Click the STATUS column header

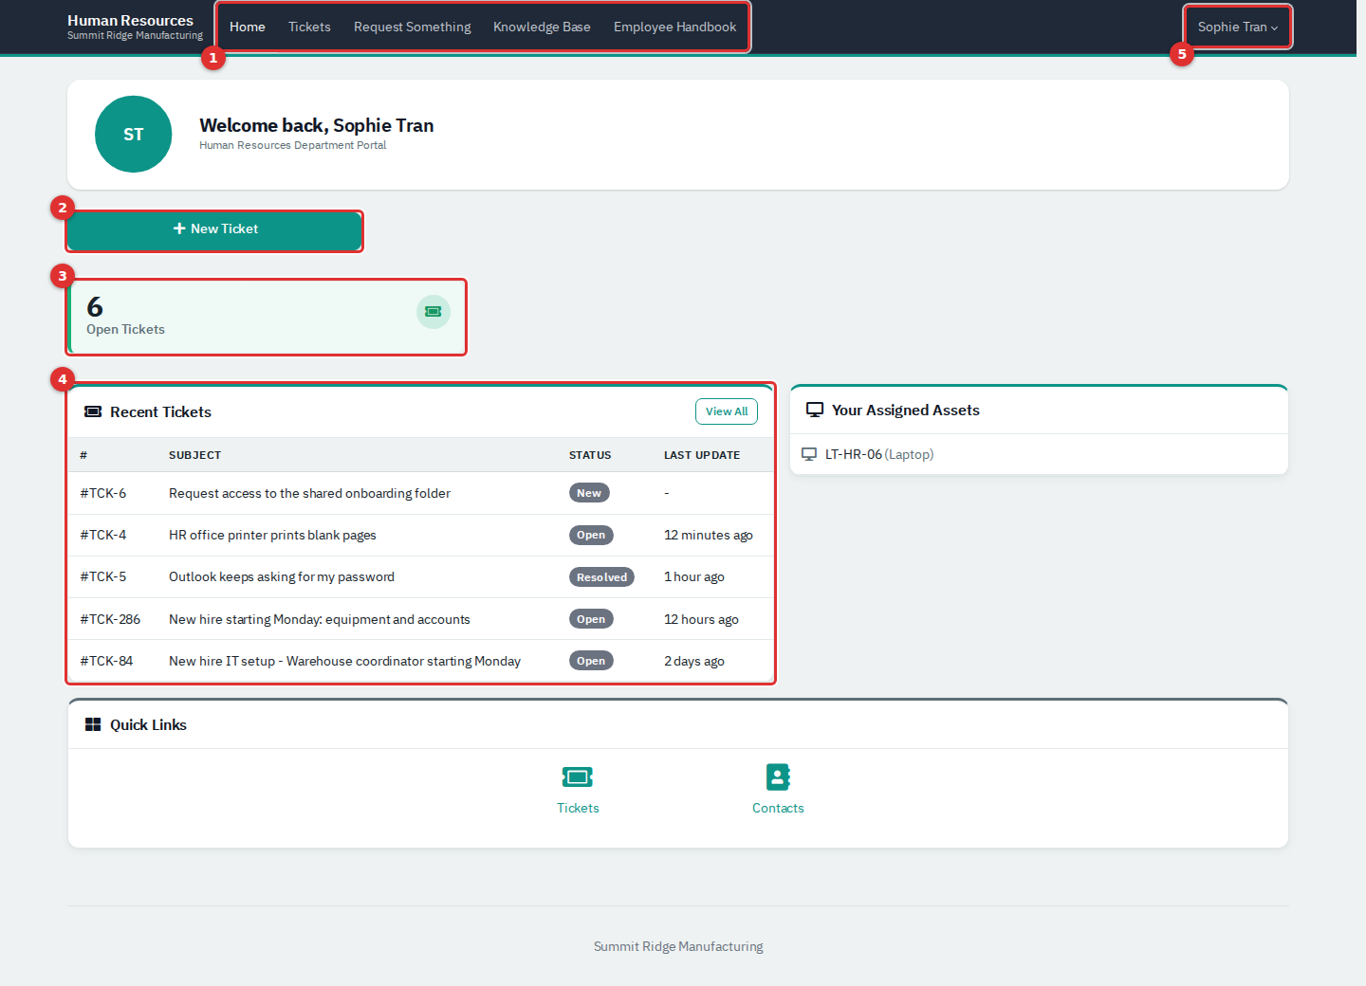click(590, 455)
